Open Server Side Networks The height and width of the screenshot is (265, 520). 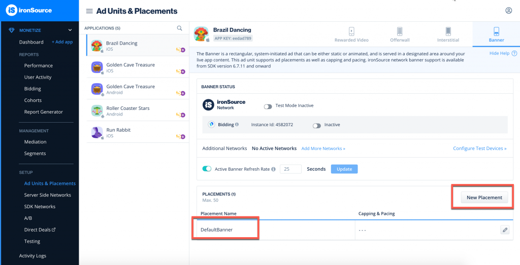(47, 195)
